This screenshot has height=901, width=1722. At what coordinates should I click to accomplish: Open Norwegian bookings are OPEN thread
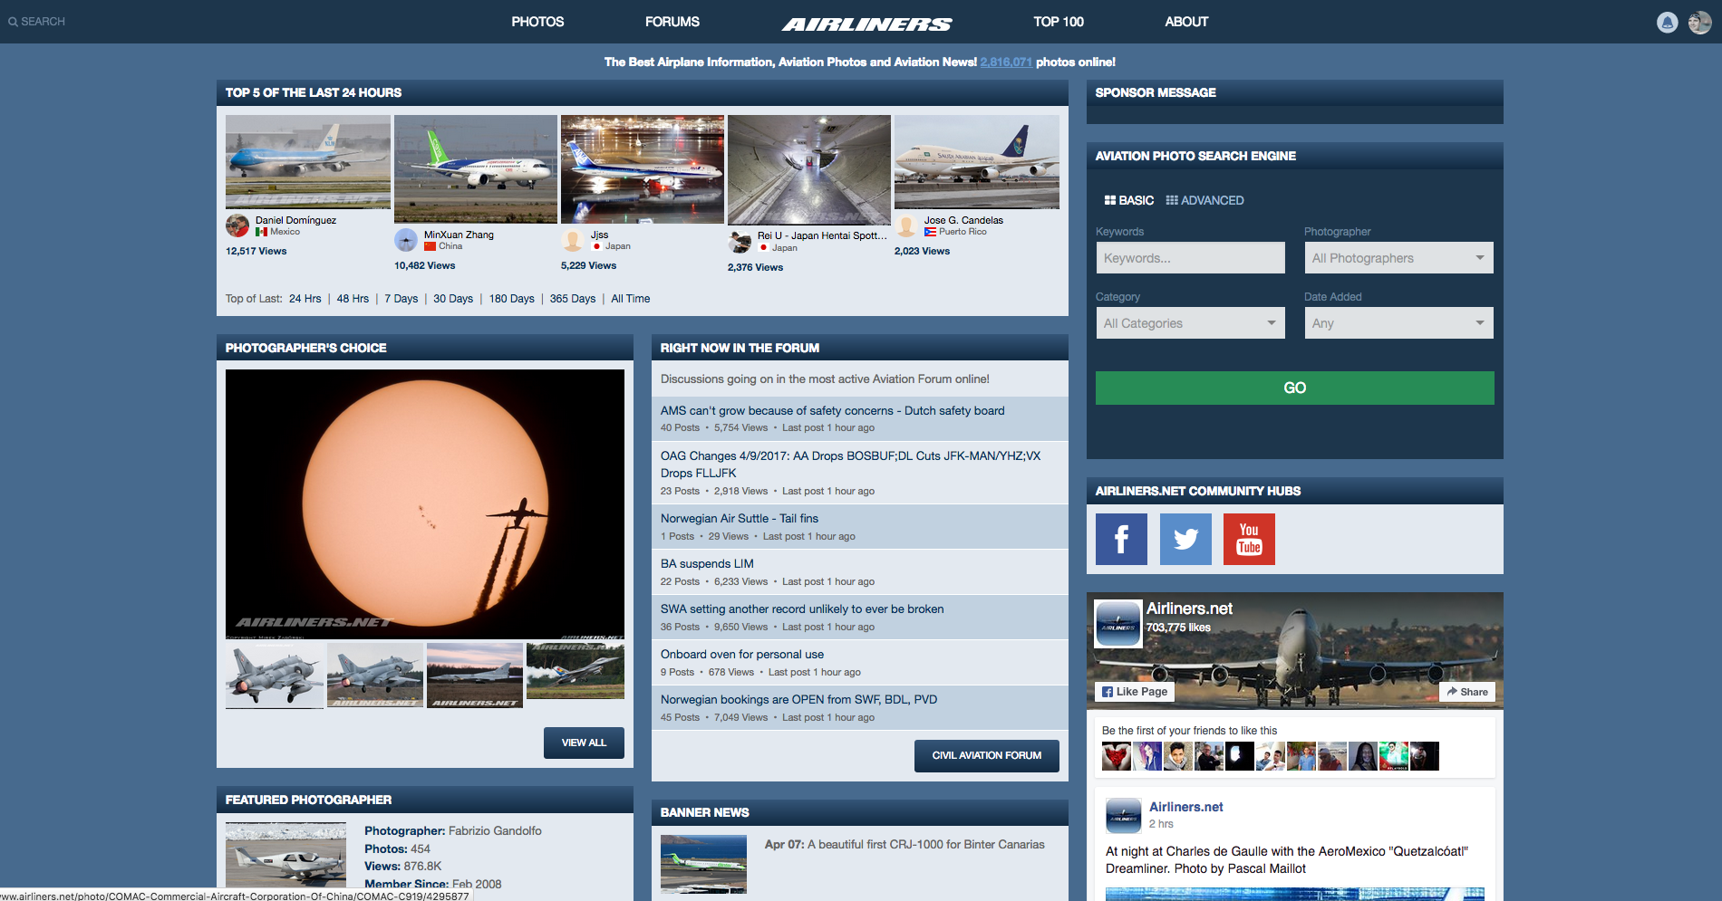click(798, 700)
